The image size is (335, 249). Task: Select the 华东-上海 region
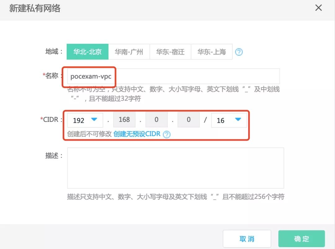tap(212, 52)
